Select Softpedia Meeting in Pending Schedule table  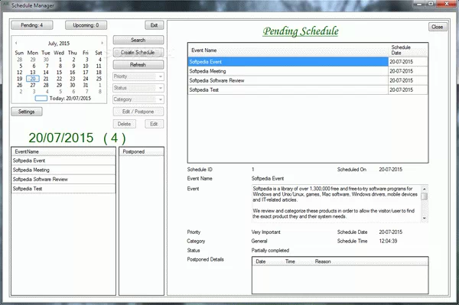288,71
